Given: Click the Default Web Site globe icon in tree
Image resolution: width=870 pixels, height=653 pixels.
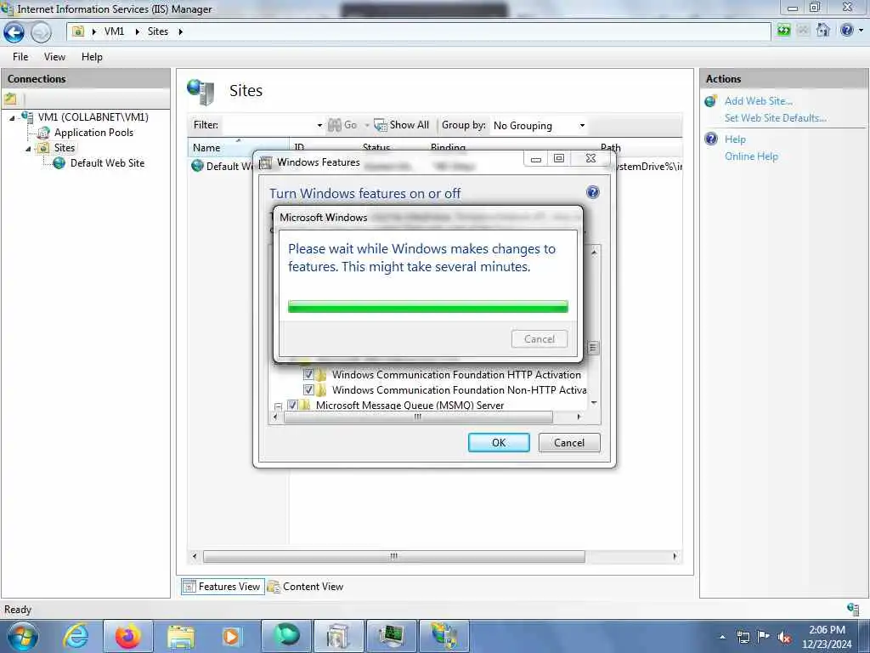Looking at the screenshot, I should [x=59, y=163].
